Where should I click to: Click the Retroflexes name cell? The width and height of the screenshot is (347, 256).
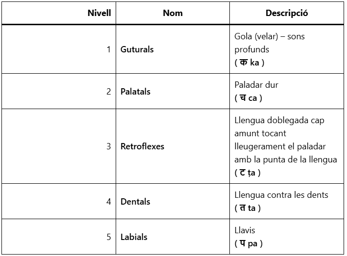pyautogui.click(x=142, y=146)
